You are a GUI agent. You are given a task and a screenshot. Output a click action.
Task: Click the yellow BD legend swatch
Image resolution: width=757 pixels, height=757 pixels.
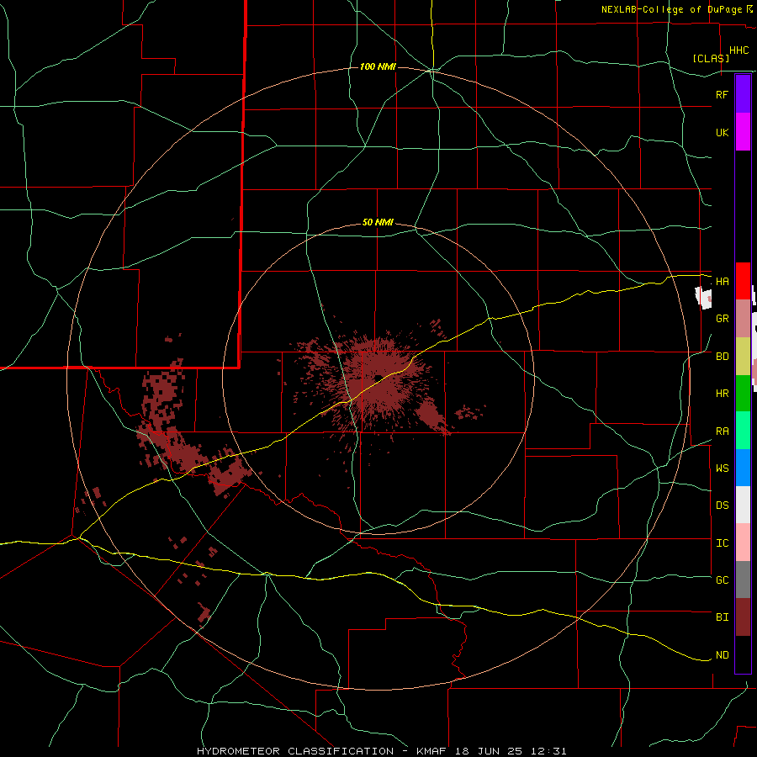click(743, 357)
